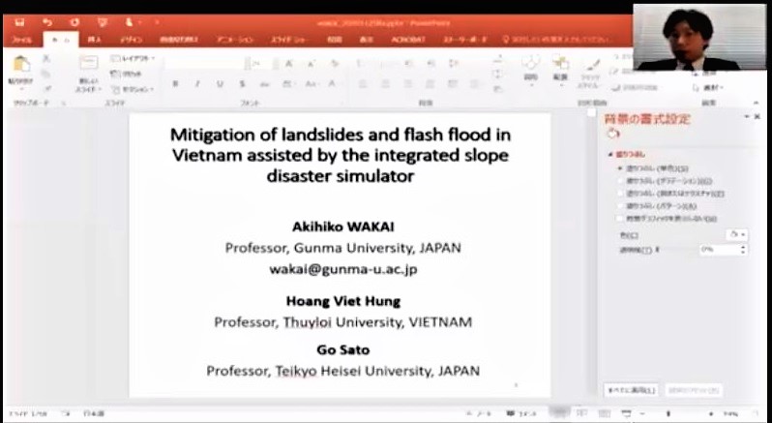Click the Fill icon in Format Background pane
Viewport: 772px width, 423px height.
pyautogui.click(x=613, y=133)
